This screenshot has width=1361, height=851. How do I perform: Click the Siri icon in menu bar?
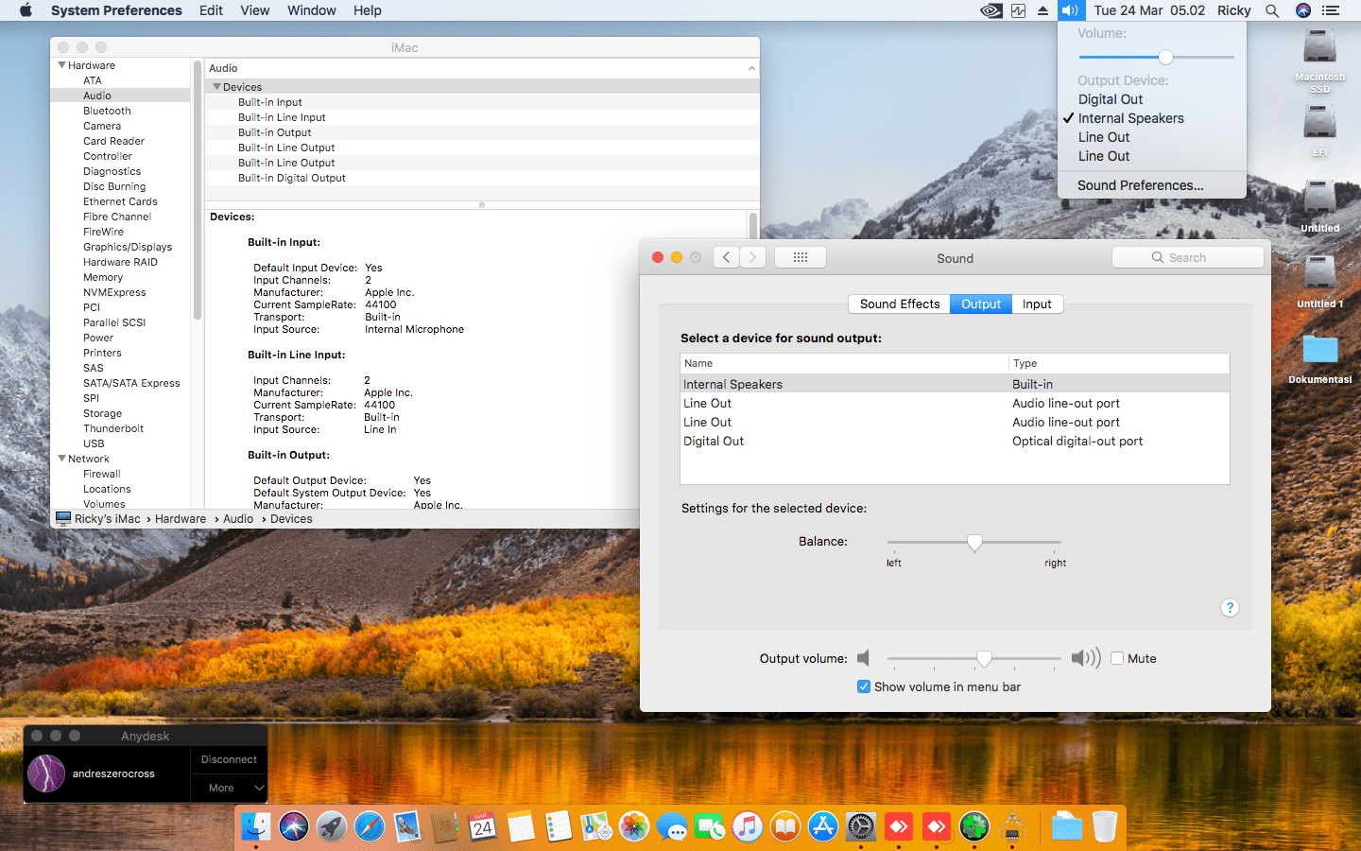coord(1303,10)
